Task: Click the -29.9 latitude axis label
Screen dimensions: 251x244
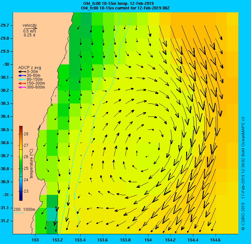Action: tap(5, 51)
